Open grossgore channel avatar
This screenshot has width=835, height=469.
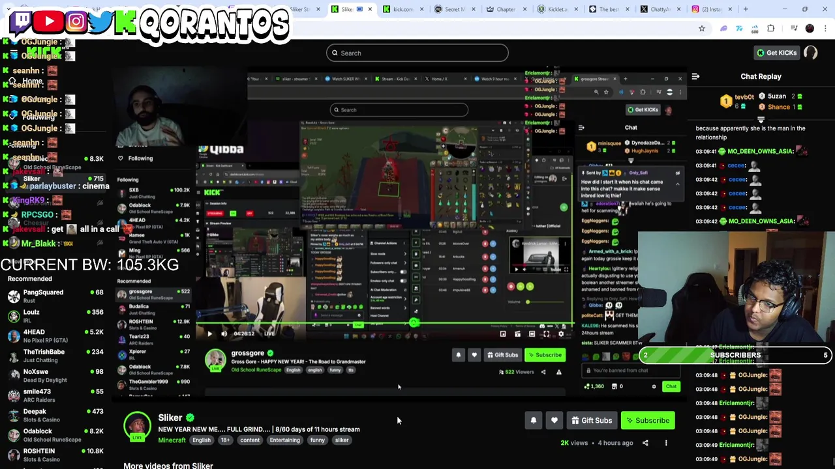215,360
